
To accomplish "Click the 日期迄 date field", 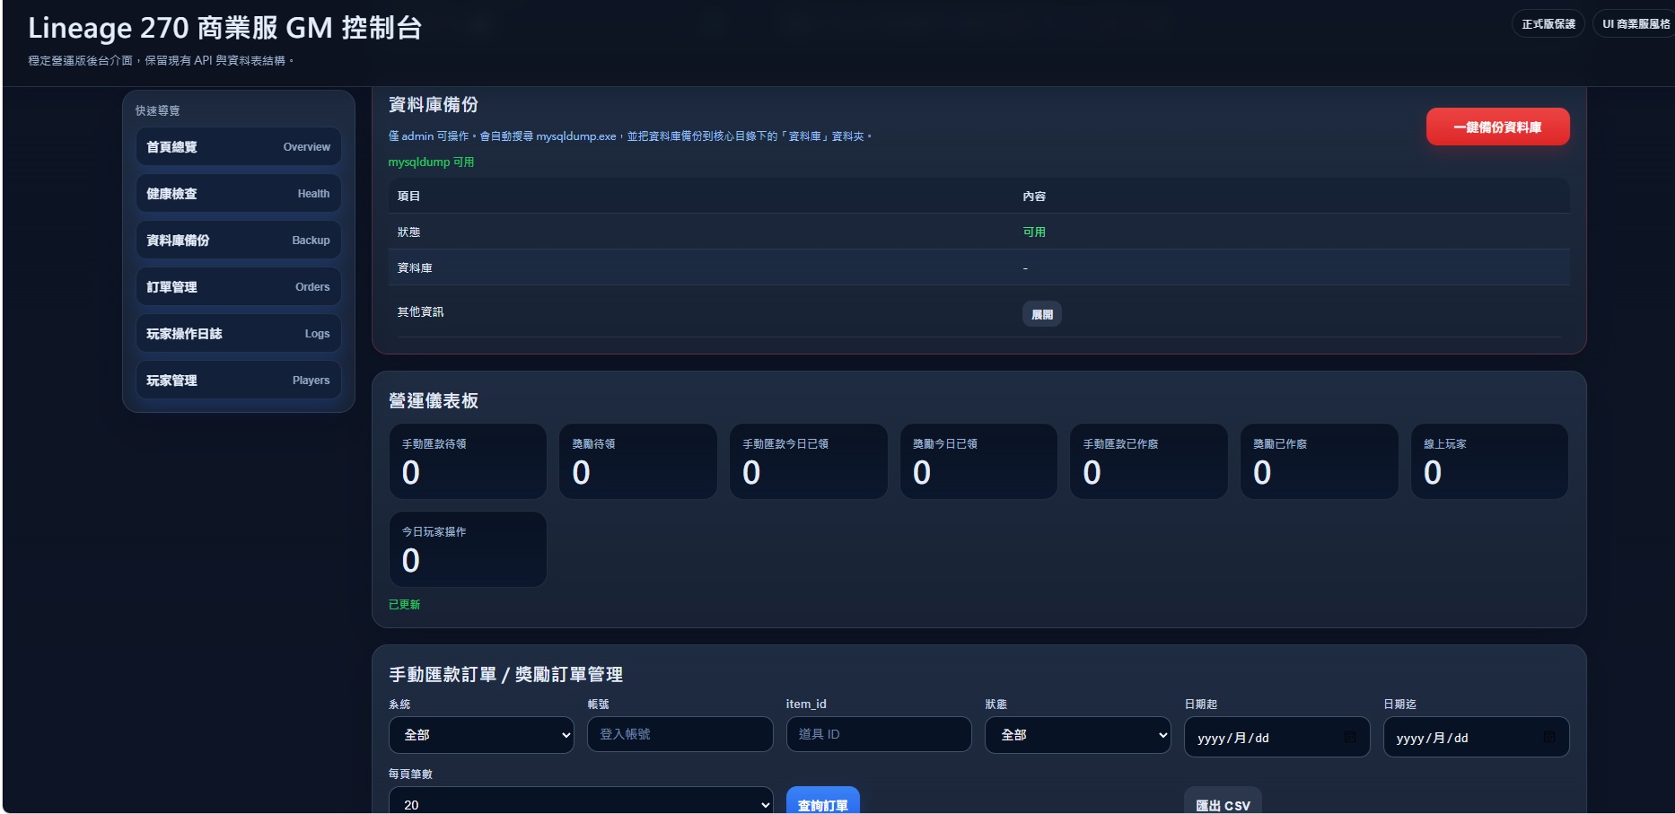I will [x=1476, y=737].
